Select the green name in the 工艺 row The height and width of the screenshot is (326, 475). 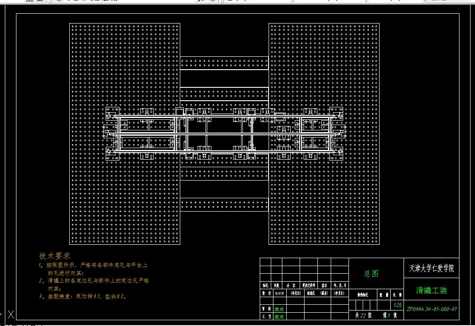click(x=279, y=317)
